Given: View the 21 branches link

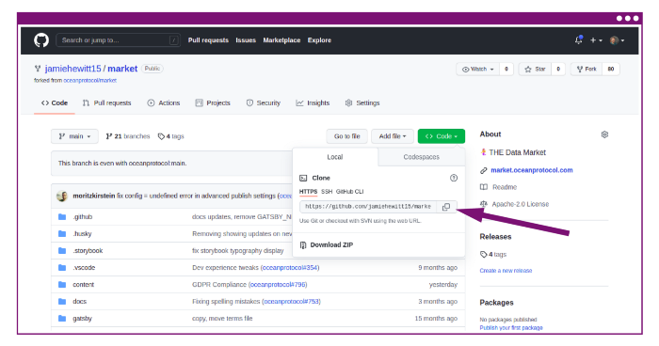Looking at the screenshot, I should coord(128,136).
